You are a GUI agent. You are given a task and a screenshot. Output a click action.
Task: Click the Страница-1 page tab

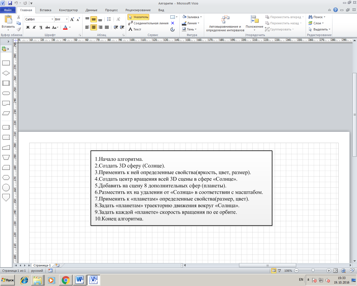(x=42, y=265)
